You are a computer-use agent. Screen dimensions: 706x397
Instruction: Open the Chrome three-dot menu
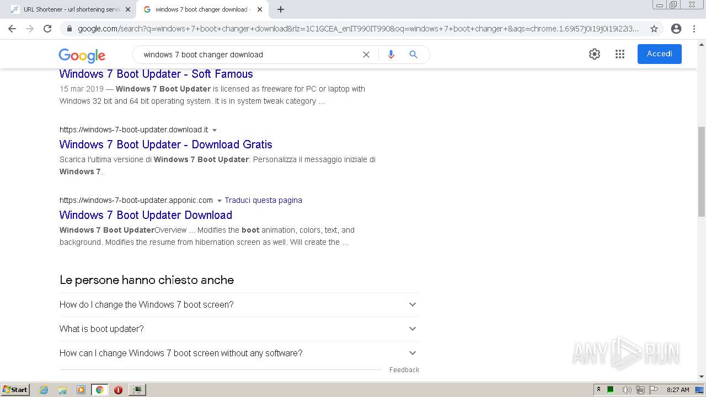click(694, 29)
